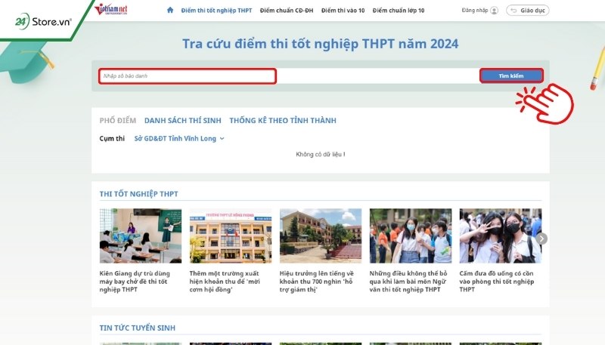Open the classroom photo of Kiên Giang article
Screen dimensions: 605x345
click(x=141, y=236)
